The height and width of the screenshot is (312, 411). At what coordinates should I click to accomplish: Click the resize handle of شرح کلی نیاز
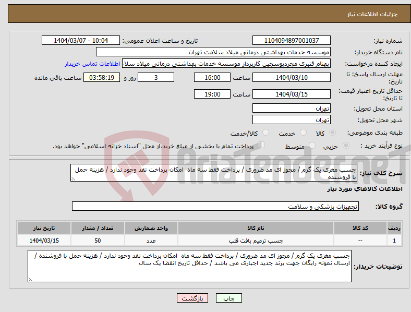click(73, 179)
